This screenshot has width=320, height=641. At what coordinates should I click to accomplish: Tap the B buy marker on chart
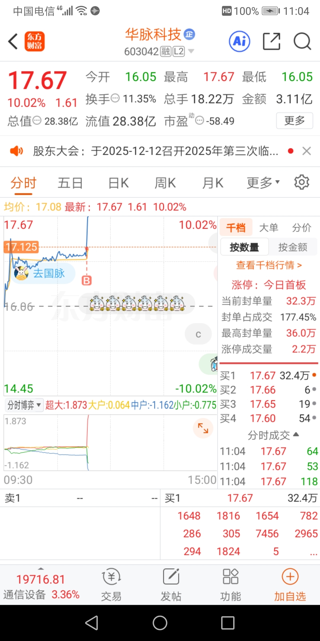(87, 280)
